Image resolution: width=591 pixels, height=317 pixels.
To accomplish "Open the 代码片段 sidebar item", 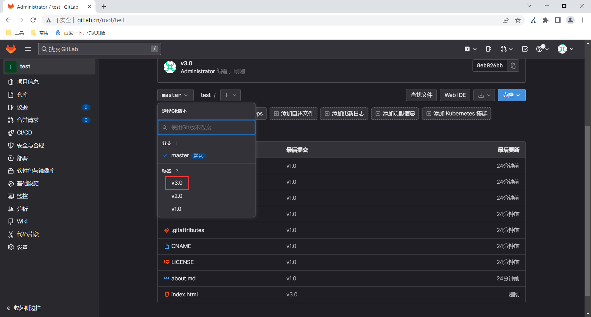I will tap(49, 234).
